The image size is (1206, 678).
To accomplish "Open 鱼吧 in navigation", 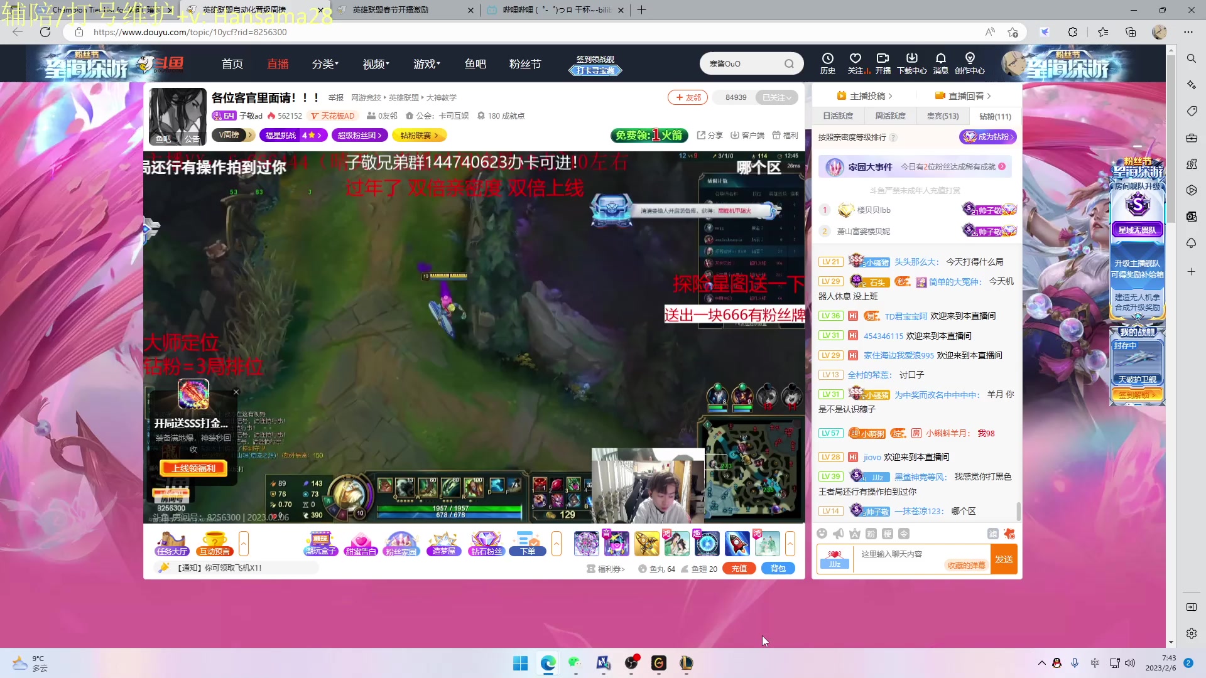I will 475,64.
